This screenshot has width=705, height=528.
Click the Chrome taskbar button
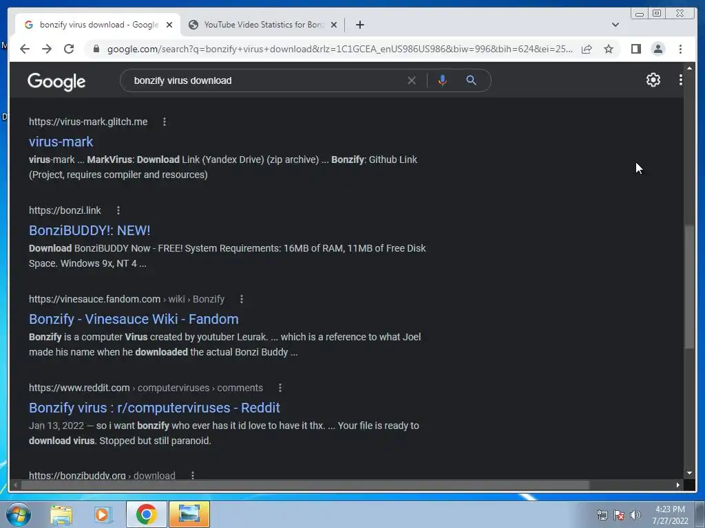pos(146,514)
